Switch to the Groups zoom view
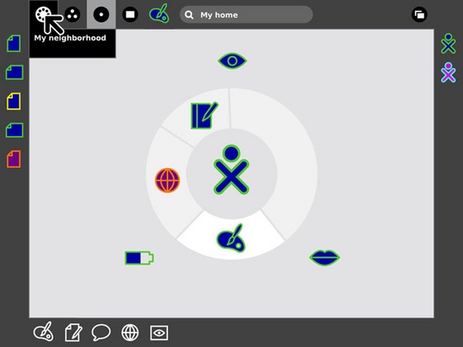The height and width of the screenshot is (347, 463). [72, 14]
